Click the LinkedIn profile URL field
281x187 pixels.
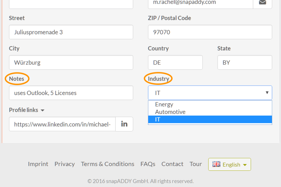[x=62, y=124]
